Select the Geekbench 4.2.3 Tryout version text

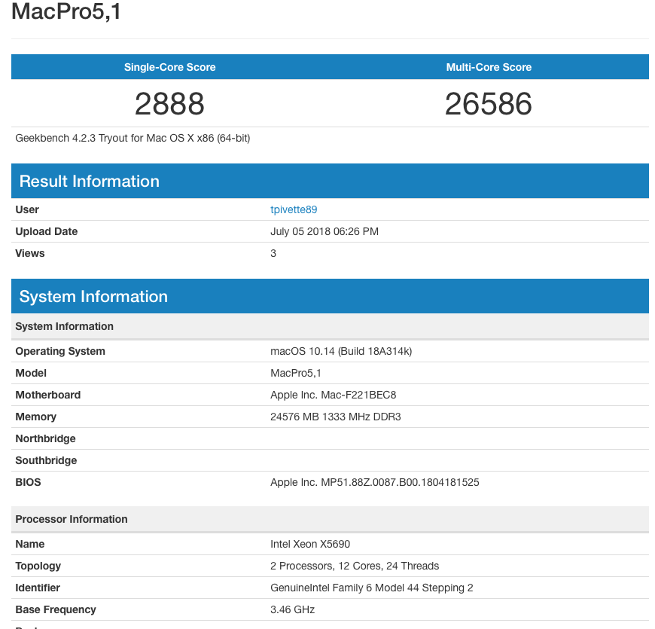tap(133, 139)
